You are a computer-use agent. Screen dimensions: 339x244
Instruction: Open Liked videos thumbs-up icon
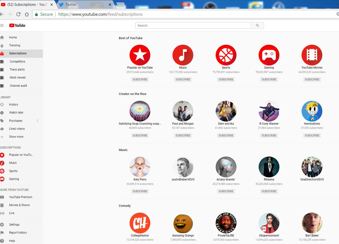[2, 129]
